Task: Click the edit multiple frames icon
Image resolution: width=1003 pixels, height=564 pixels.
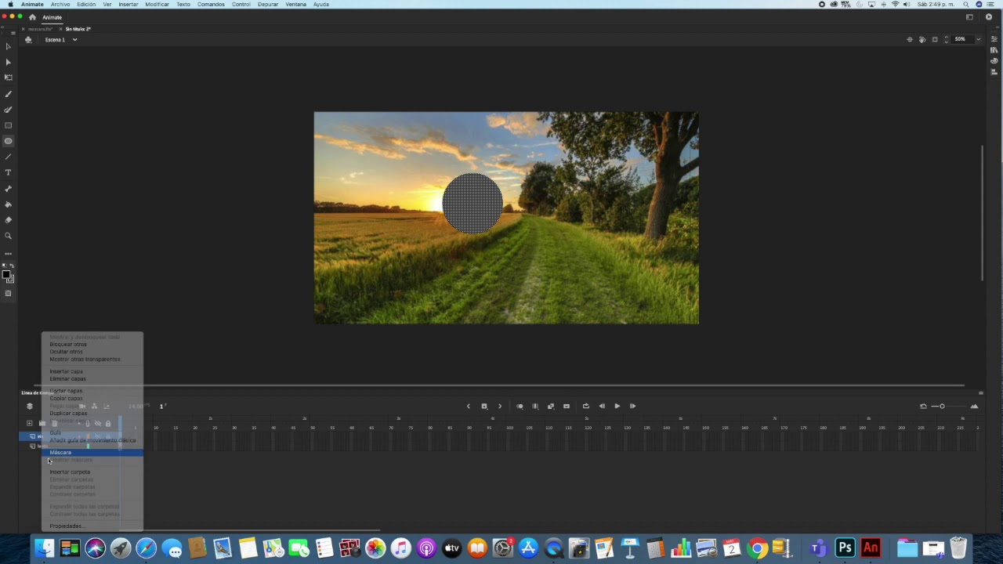Action: coord(535,406)
